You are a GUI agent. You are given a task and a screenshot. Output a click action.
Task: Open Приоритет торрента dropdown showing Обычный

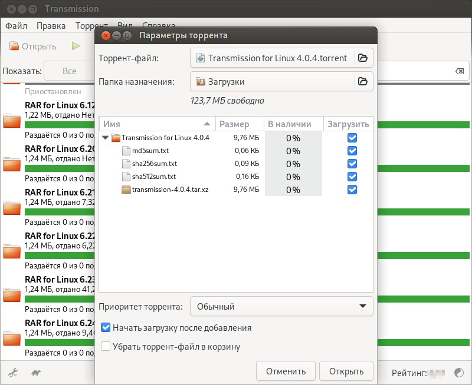pyautogui.click(x=281, y=306)
